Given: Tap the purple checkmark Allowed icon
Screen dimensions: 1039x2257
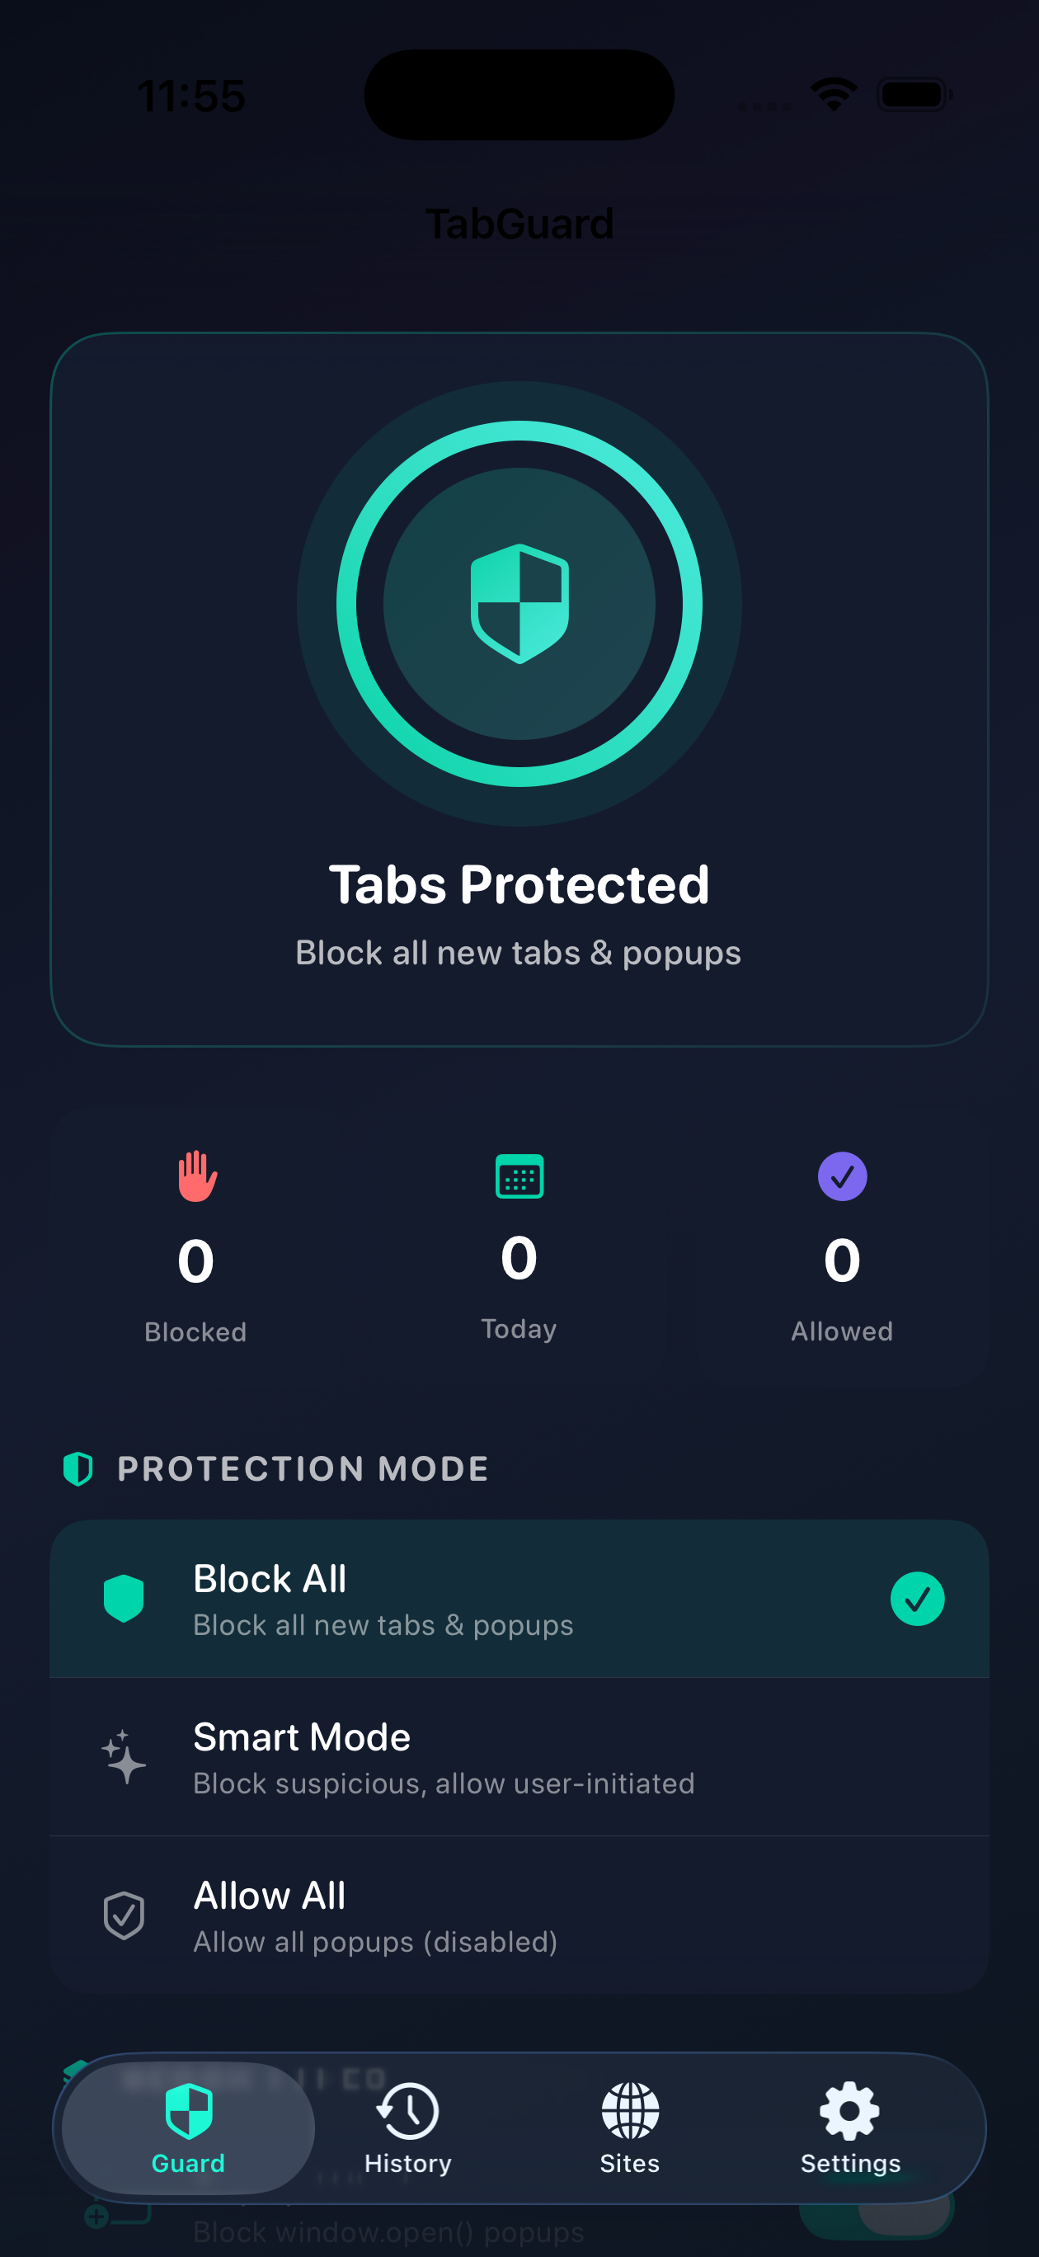Looking at the screenshot, I should pos(842,1176).
